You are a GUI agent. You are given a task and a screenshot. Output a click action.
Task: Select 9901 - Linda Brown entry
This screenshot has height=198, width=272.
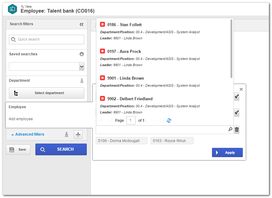pyautogui.click(x=126, y=78)
